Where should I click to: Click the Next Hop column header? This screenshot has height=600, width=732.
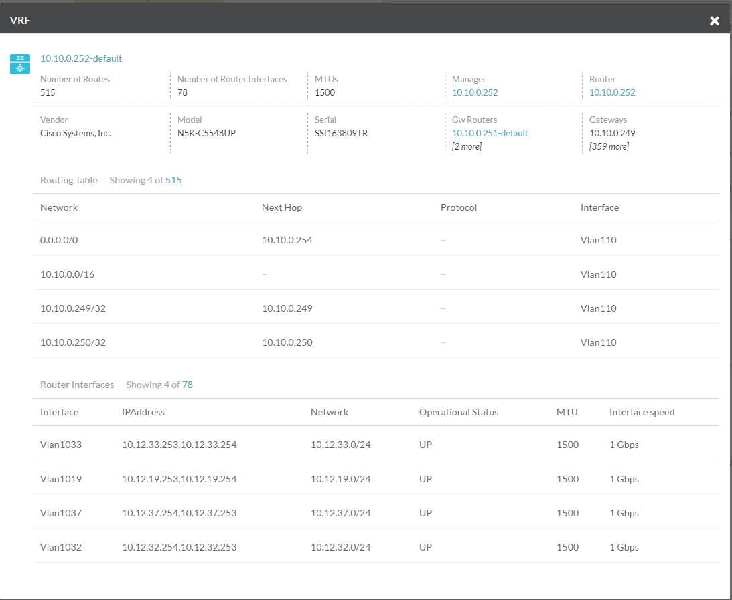[281, 207]
